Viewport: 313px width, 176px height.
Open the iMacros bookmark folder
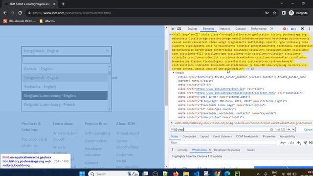47,21
